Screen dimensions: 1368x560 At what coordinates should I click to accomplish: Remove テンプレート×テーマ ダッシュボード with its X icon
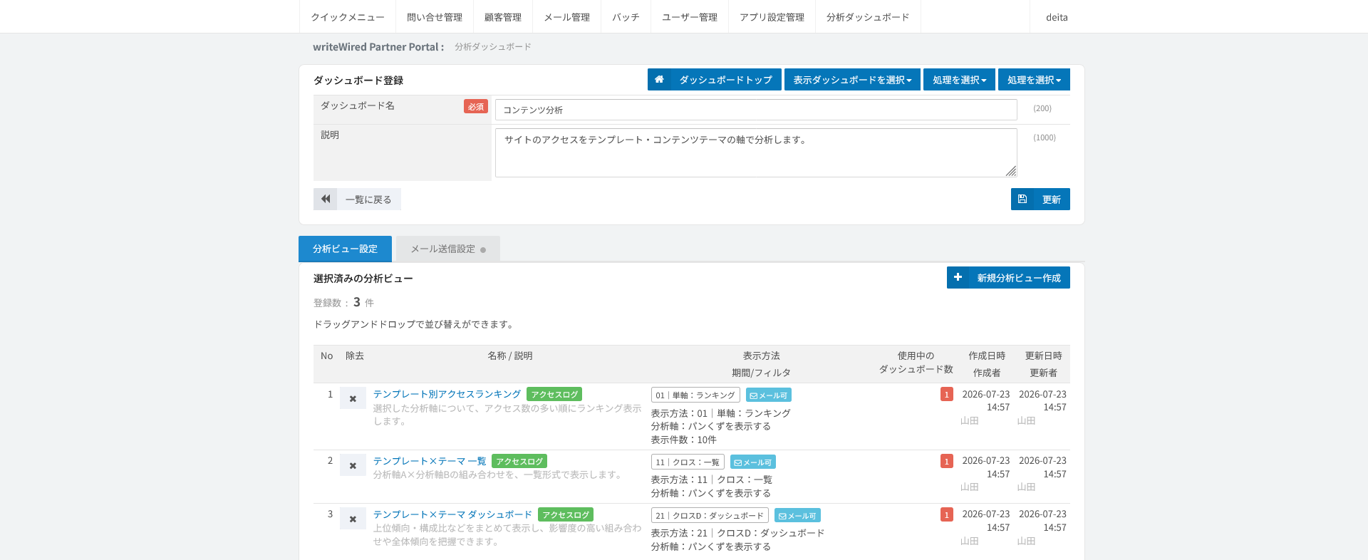(353, 519)
